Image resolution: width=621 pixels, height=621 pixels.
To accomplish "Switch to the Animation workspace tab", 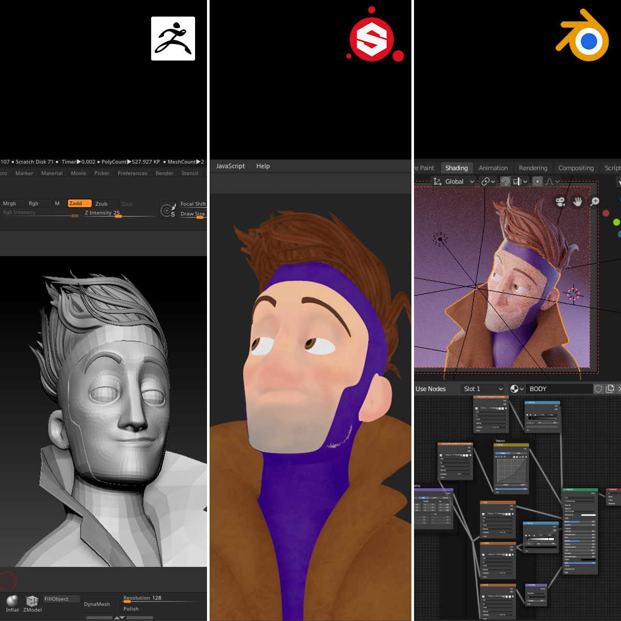I will coord(493,168).
